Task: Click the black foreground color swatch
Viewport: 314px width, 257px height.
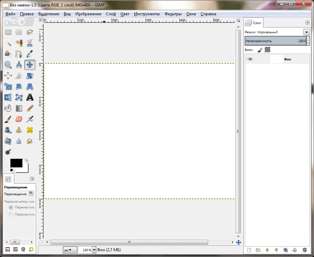Action: click(x=16, y=163)
